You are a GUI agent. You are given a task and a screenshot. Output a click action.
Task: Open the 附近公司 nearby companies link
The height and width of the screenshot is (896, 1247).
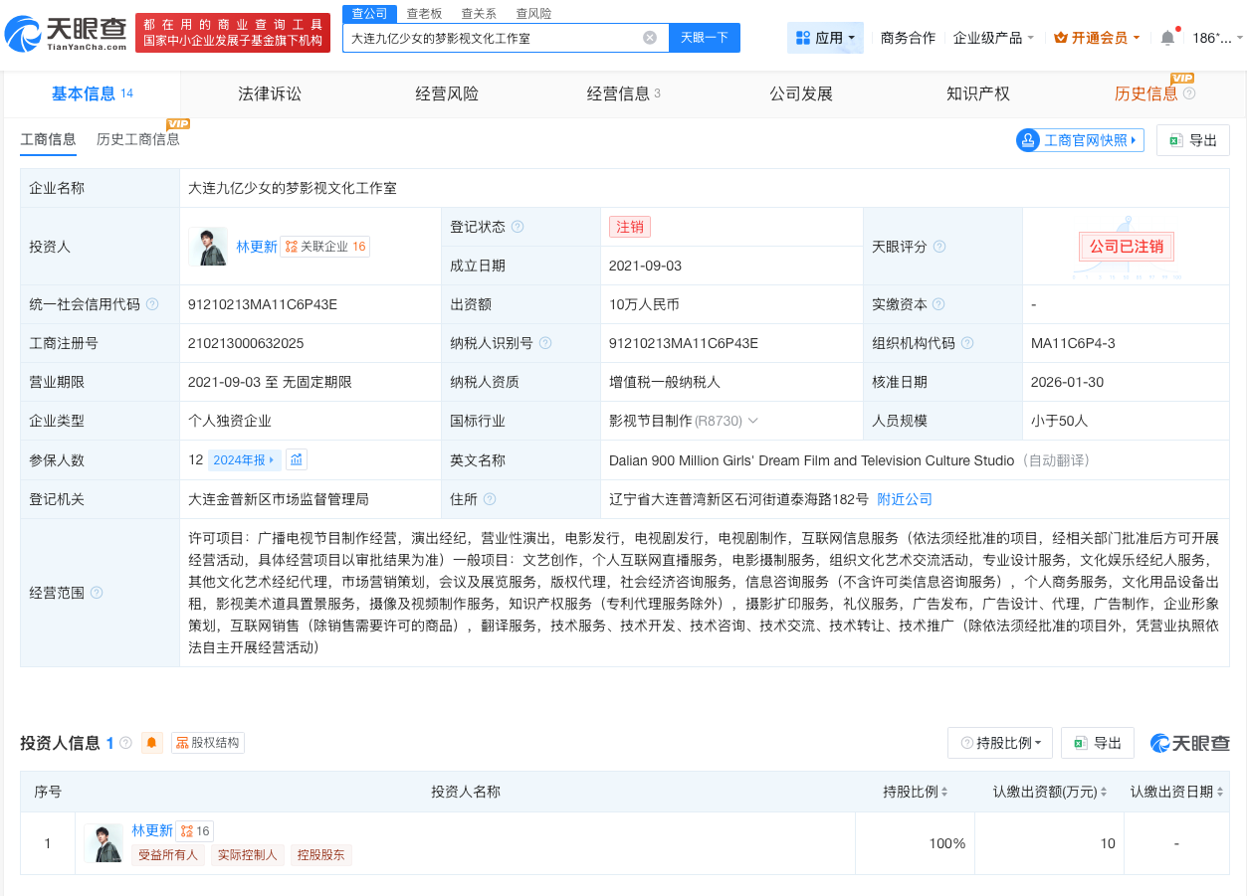point(903,498)
